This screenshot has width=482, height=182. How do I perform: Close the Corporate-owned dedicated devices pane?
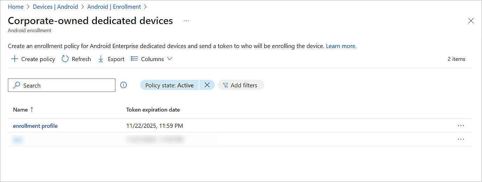tap(471, 21)
